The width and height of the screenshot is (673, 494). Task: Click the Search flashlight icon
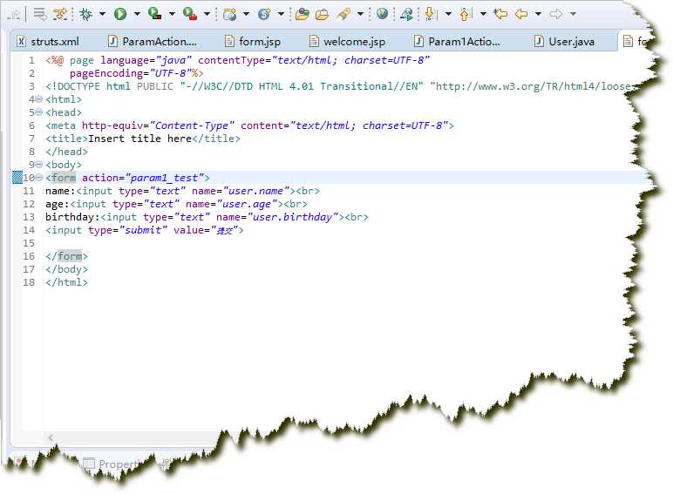click(x=343, y=14)
